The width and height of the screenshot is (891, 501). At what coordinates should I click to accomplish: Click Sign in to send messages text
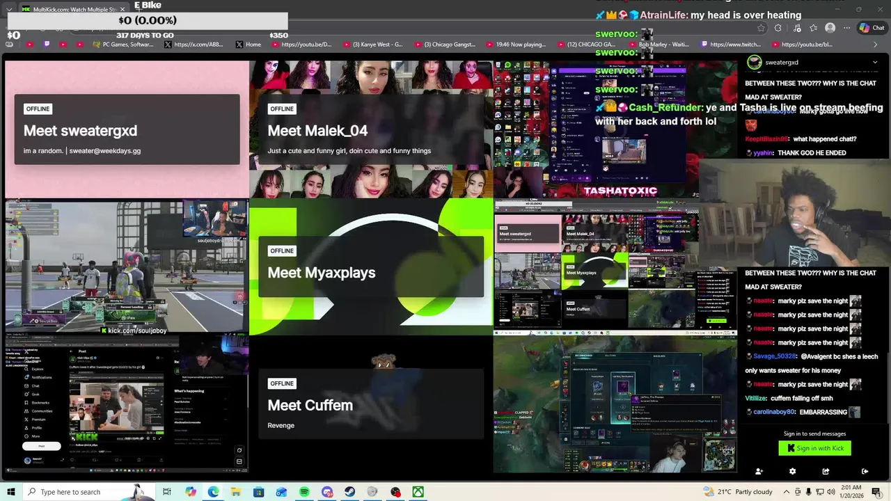814,434
